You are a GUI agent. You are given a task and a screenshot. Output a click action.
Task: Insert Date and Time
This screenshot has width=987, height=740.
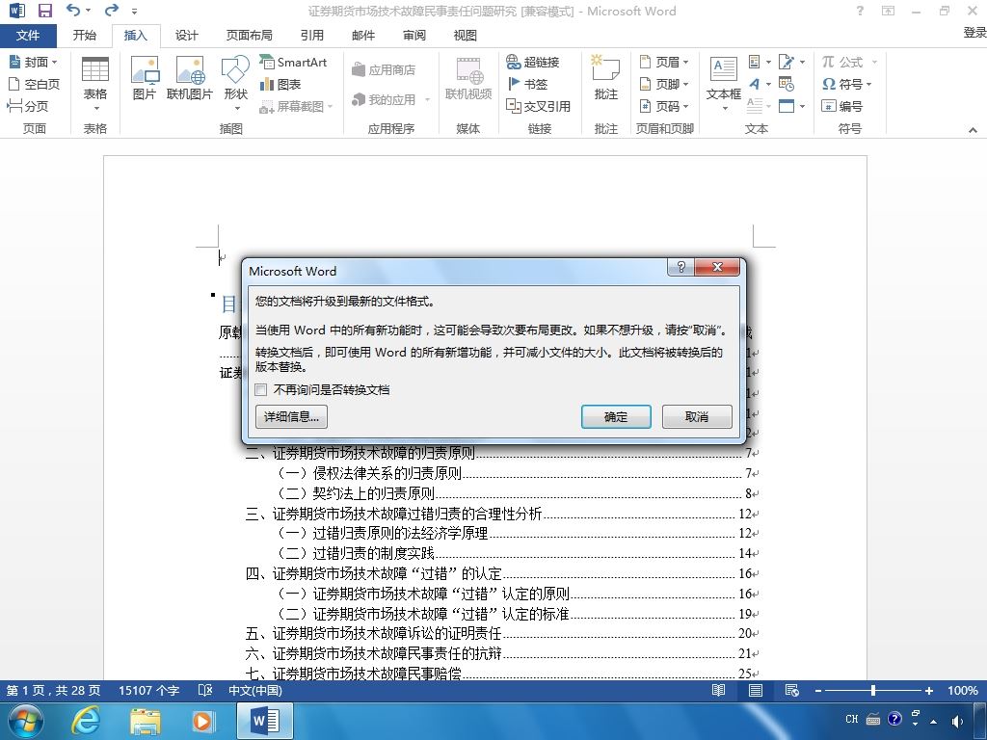(x=787, y=84)
